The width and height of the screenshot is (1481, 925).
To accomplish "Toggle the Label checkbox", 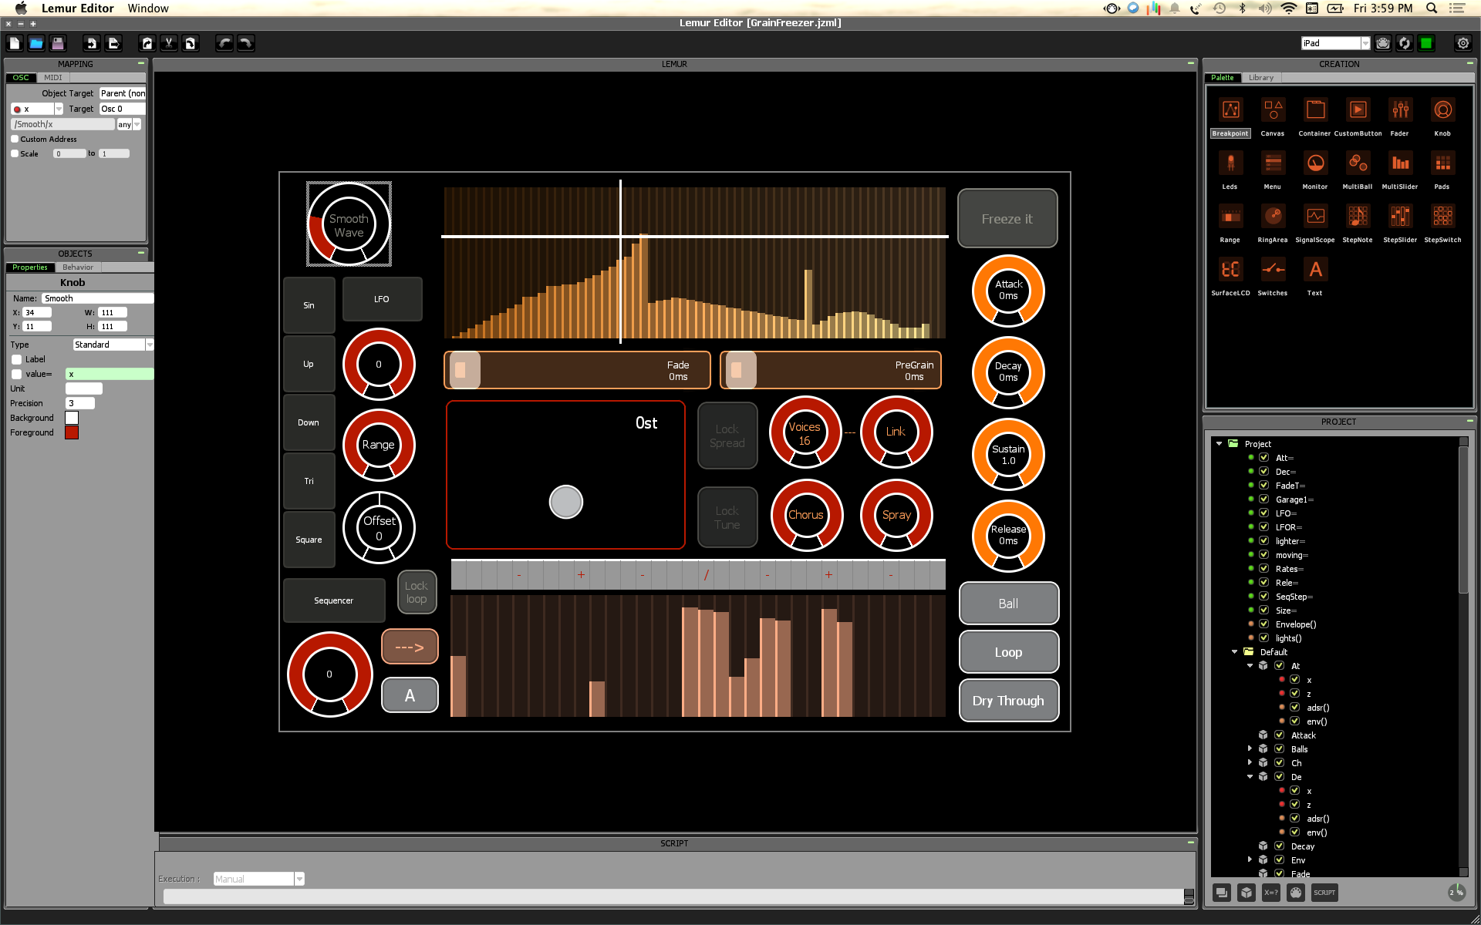I will coord(16,359).
